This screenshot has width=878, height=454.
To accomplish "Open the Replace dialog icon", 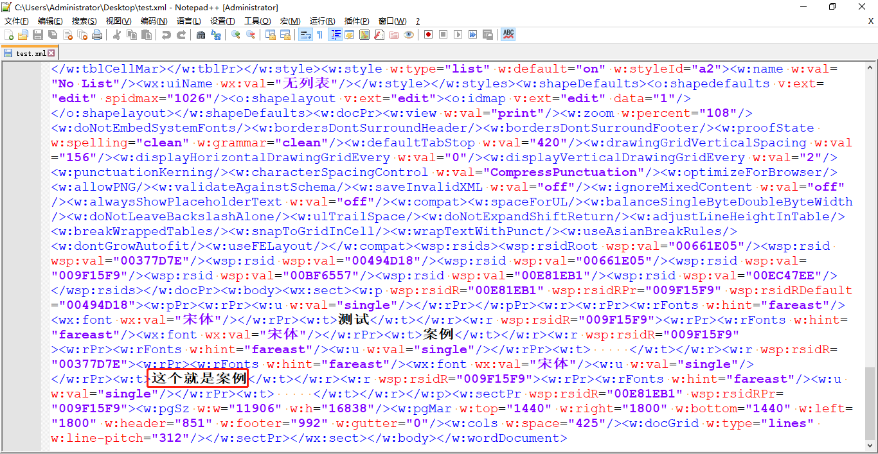I will [x=215, y=35].
